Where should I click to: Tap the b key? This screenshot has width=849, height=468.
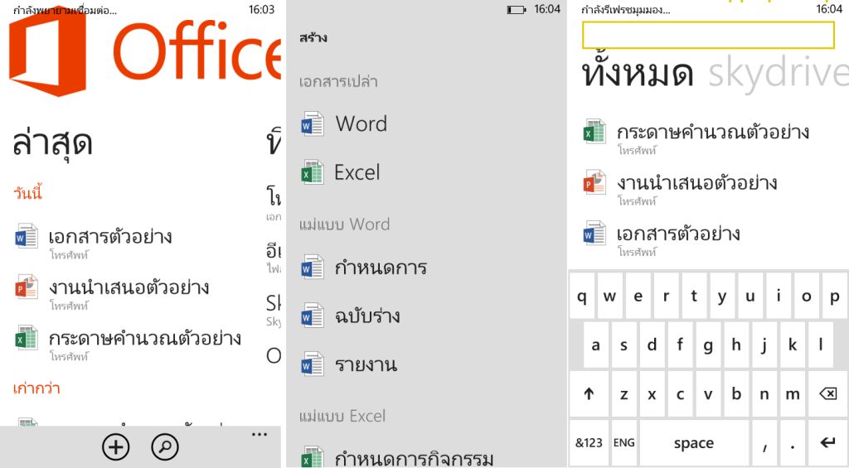point(736,394)
